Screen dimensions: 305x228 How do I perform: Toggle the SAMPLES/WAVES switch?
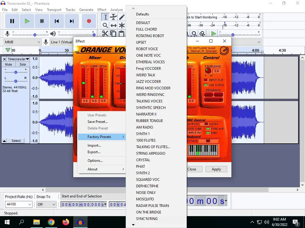204,124
